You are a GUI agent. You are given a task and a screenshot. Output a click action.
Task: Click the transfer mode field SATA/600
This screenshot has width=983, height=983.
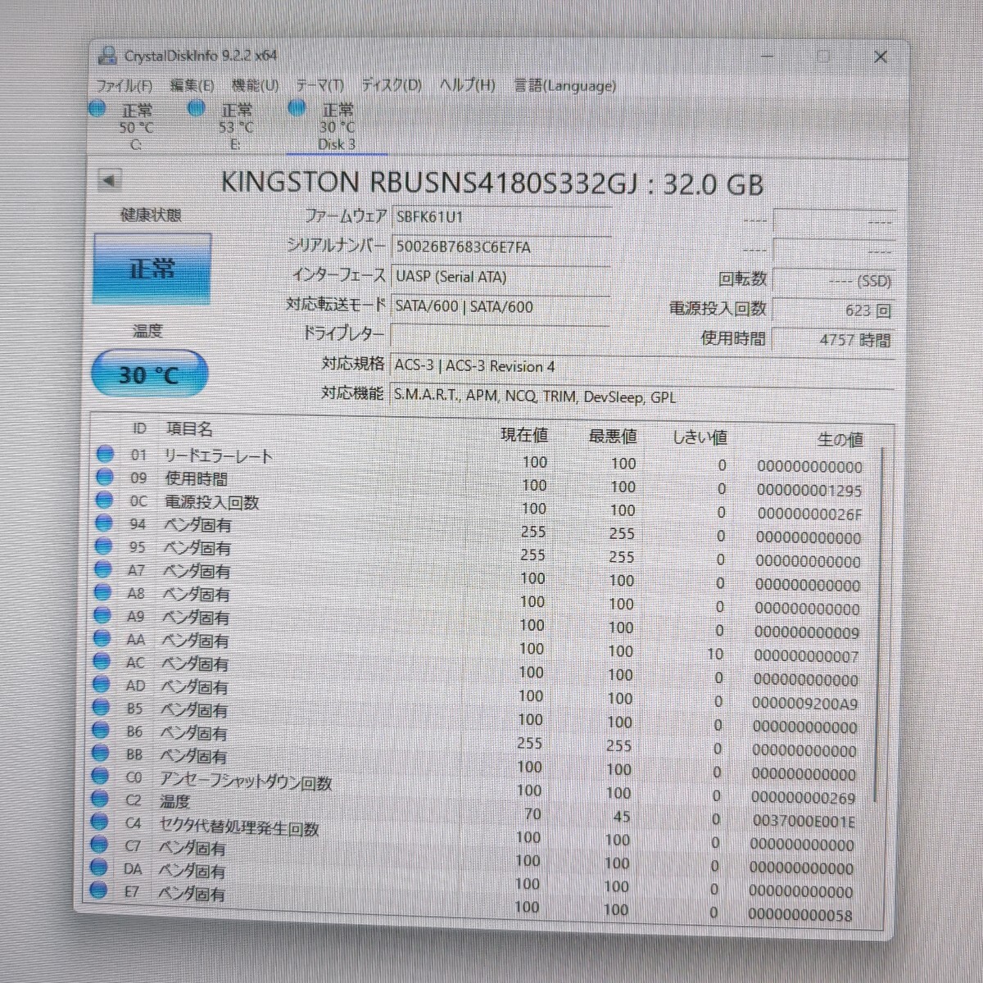point(501,306)
